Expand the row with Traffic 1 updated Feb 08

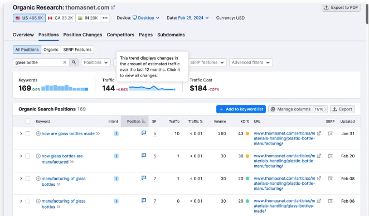pyautogui.click(x=21, y=179)
